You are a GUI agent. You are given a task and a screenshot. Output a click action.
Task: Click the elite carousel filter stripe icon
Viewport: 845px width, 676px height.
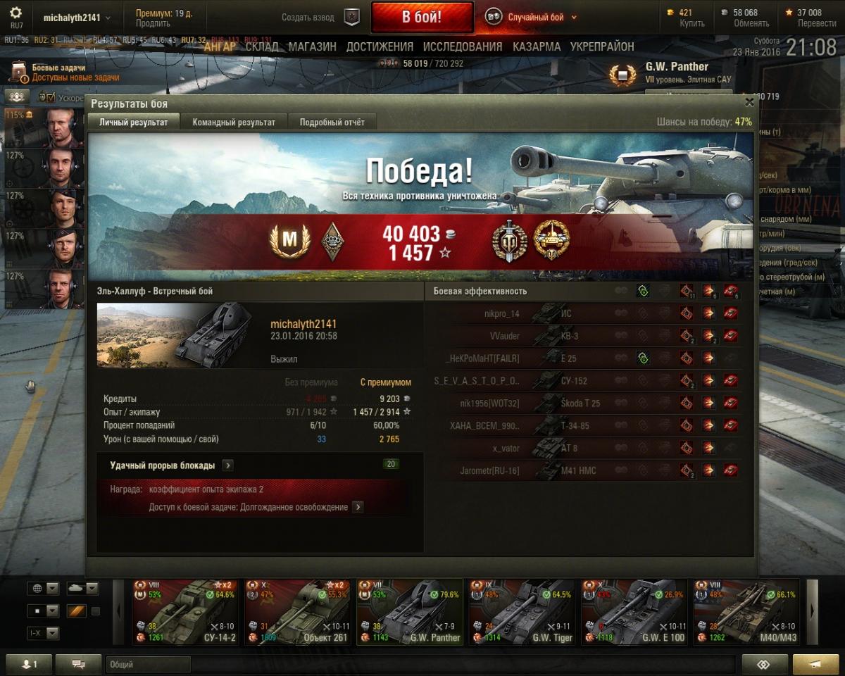[77, 611]
